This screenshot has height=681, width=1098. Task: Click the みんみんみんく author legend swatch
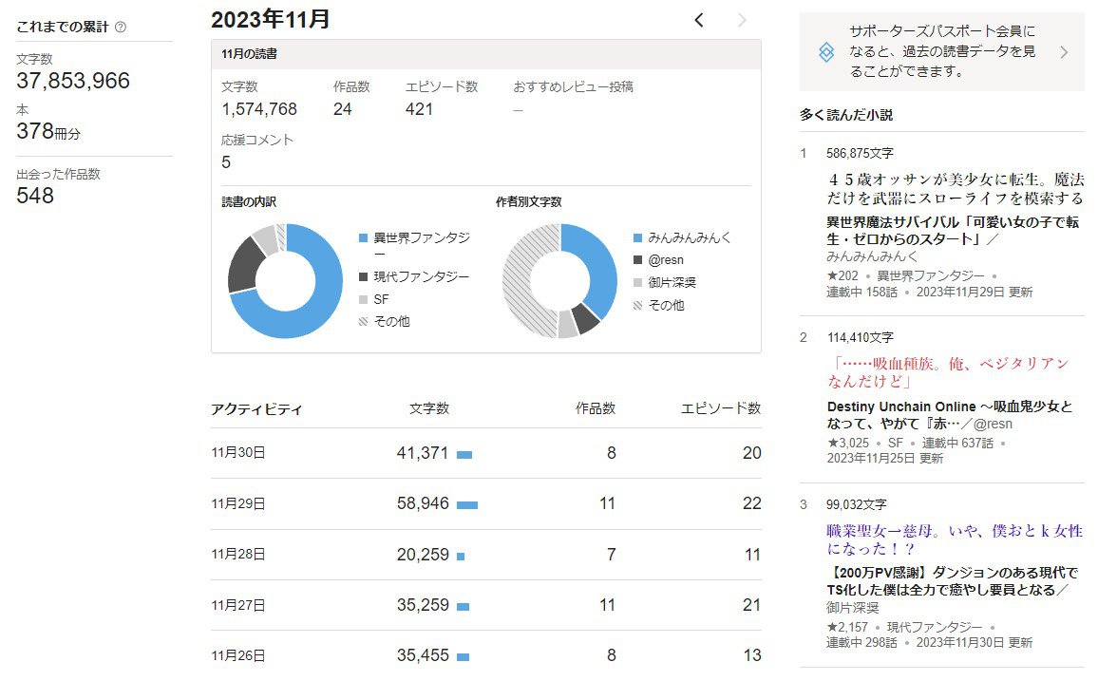pos(638,238)
